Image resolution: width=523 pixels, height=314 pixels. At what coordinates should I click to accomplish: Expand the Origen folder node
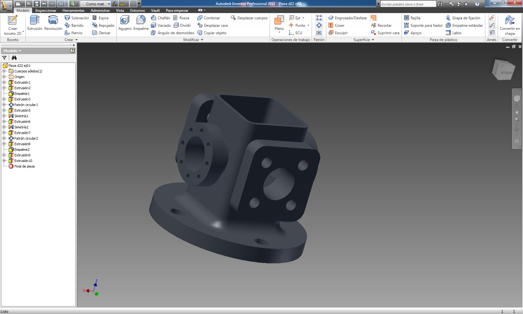click(x=4, y=77)
